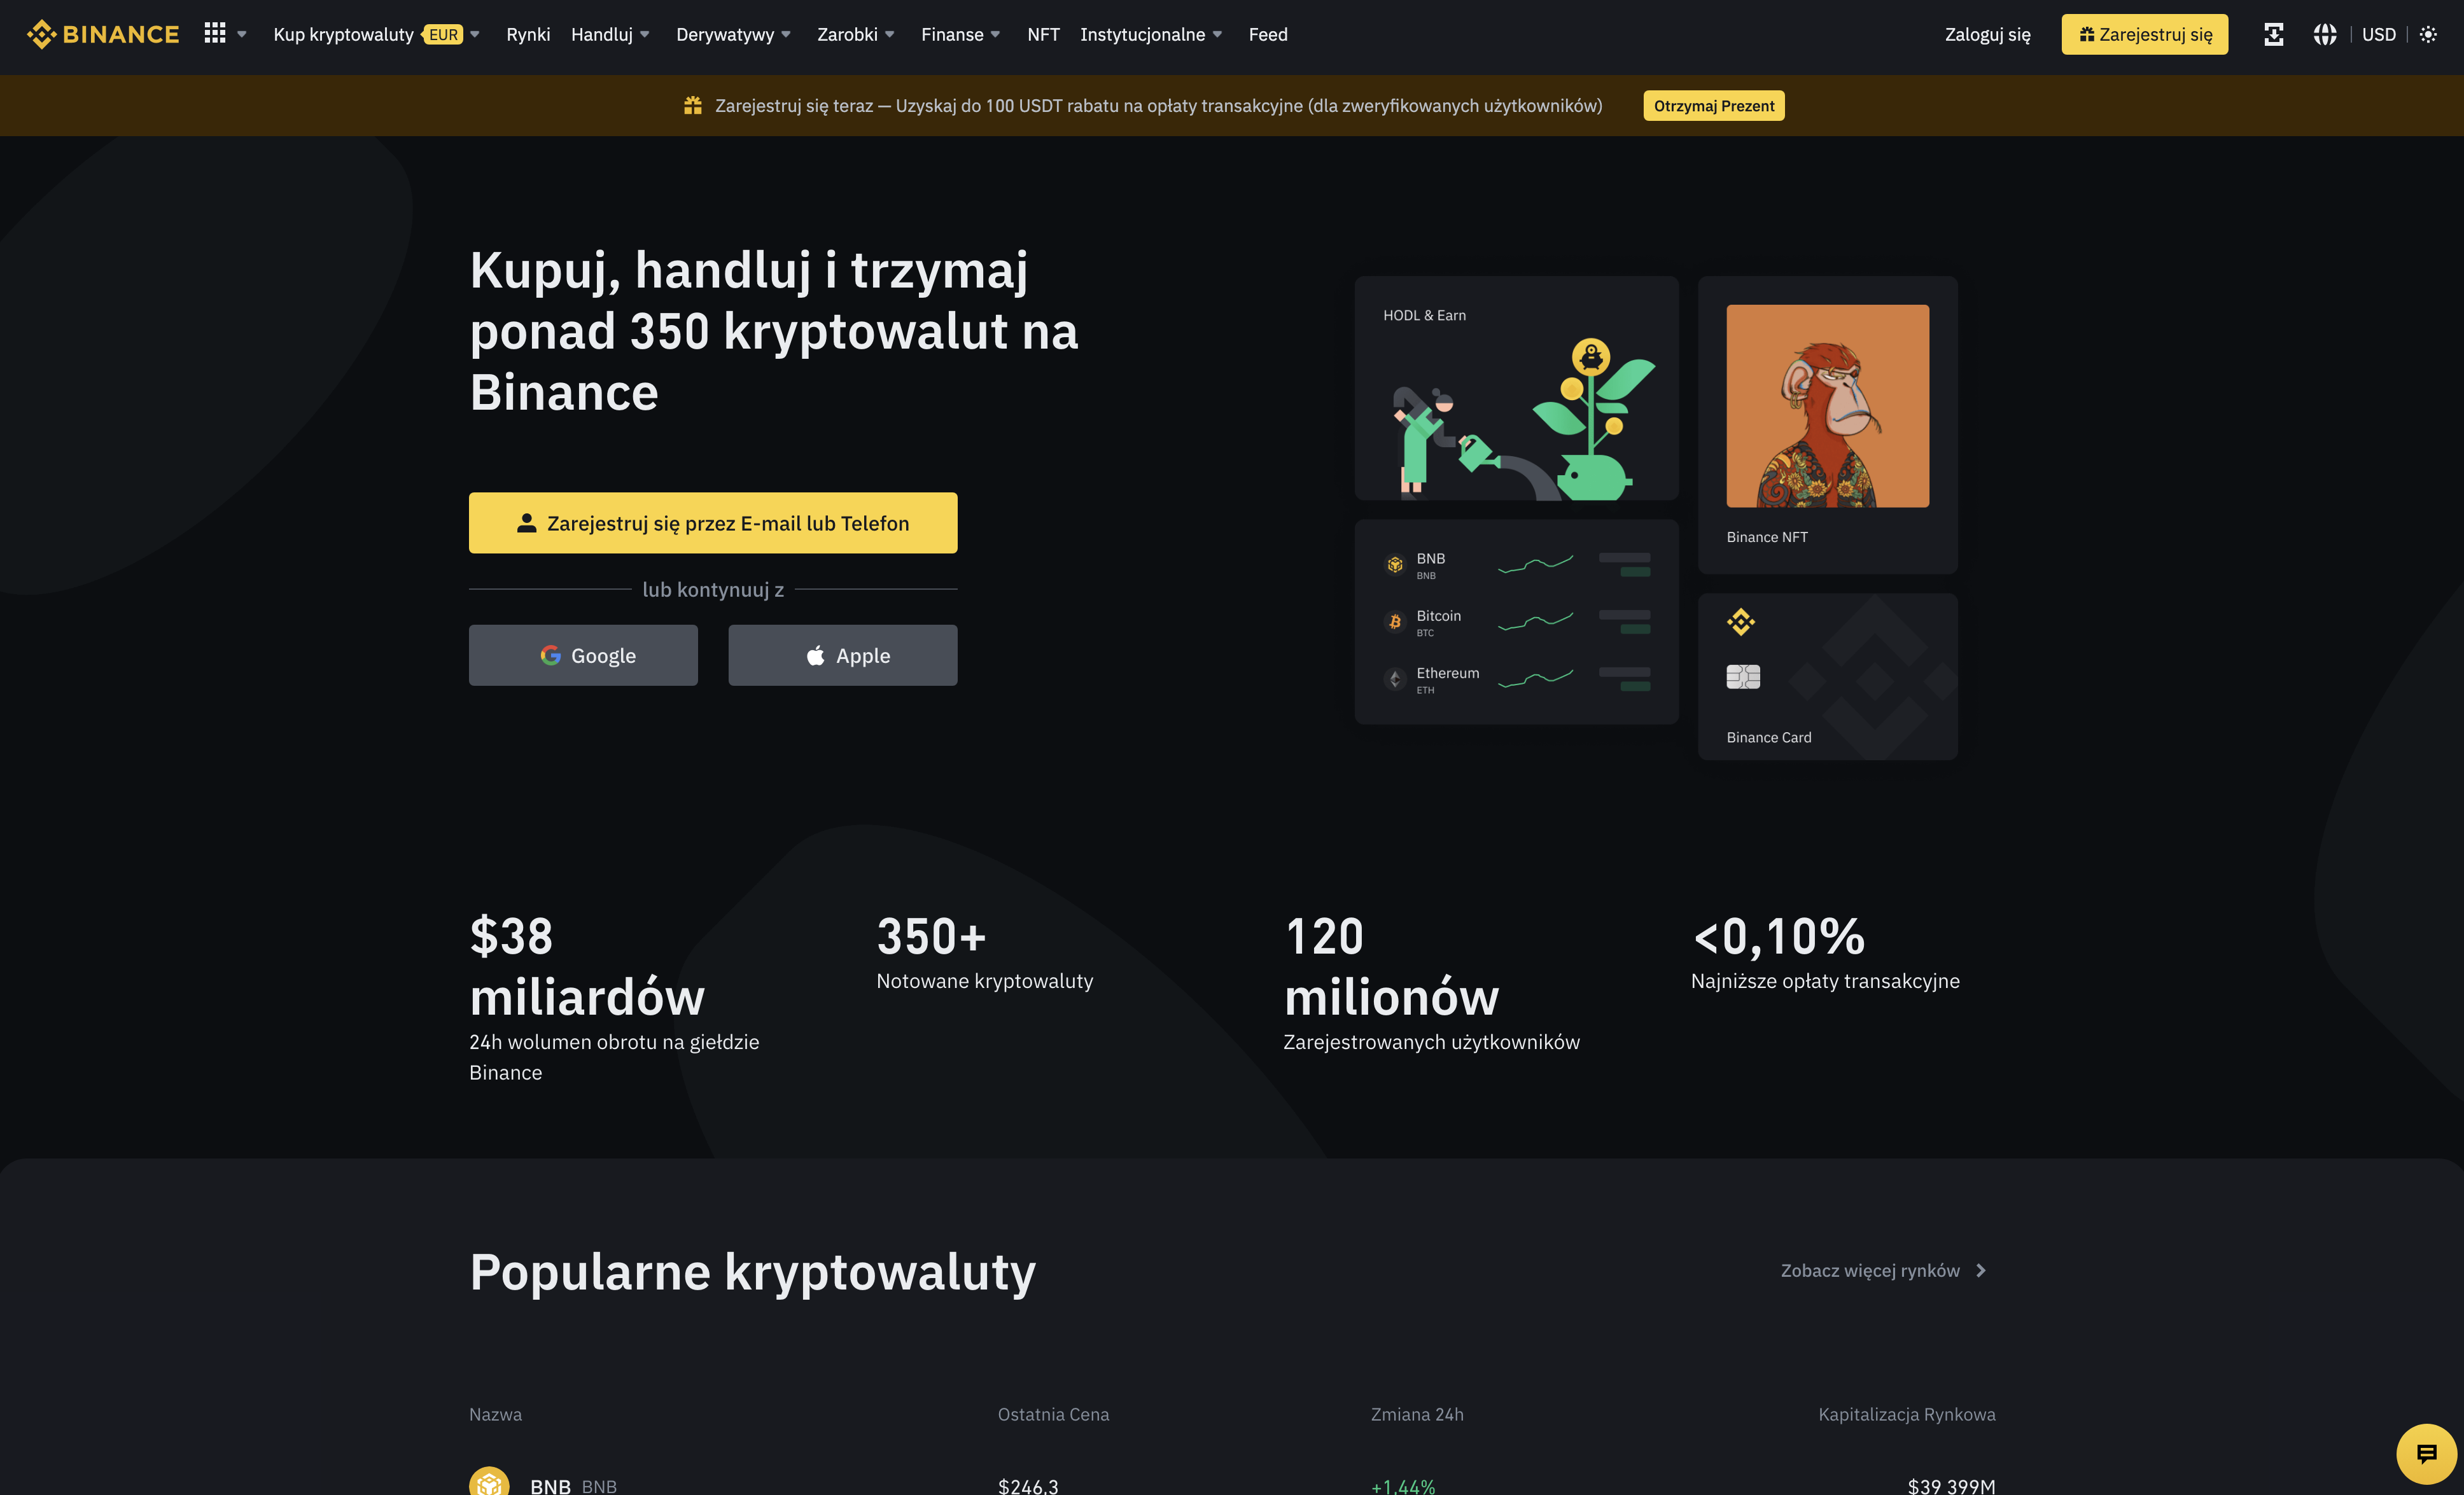Click the Ethereum icon in preview card
This screenshot has height=1495, width=2464.
(1395, 679)
